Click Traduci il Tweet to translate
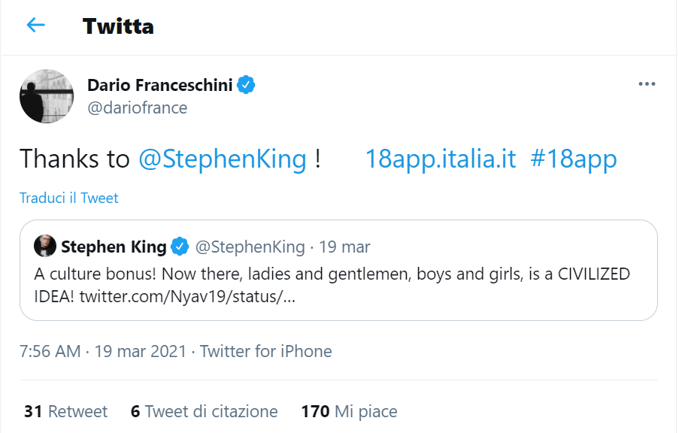The height and width of the screenshot is (433, 679). point(69,198)
